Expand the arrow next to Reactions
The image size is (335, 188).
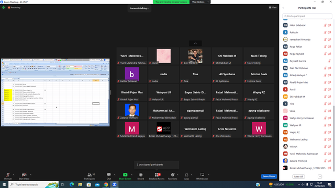click(x=177, y=175)
